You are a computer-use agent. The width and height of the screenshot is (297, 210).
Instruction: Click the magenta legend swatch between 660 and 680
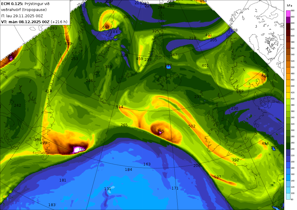288,14
